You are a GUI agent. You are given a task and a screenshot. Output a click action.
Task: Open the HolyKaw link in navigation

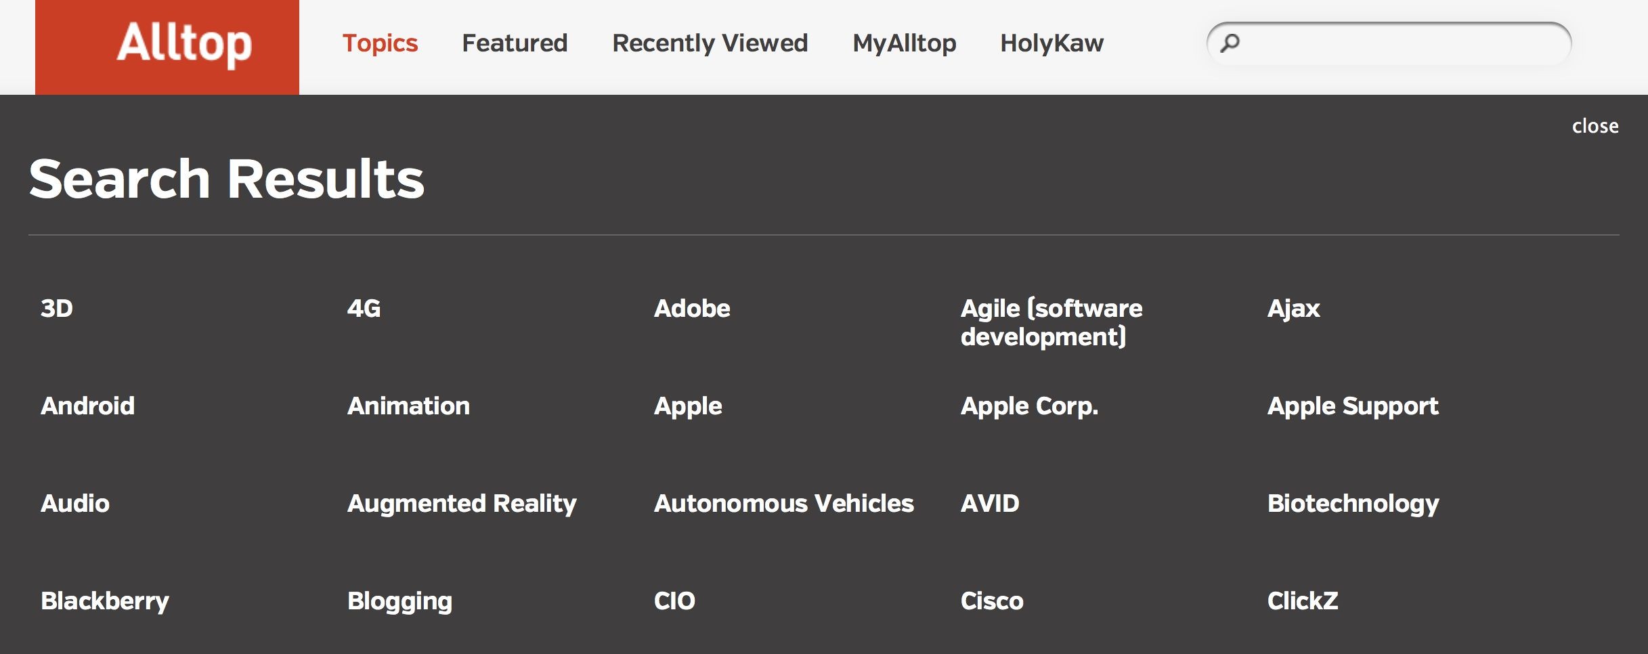[x=1051, y=43]
